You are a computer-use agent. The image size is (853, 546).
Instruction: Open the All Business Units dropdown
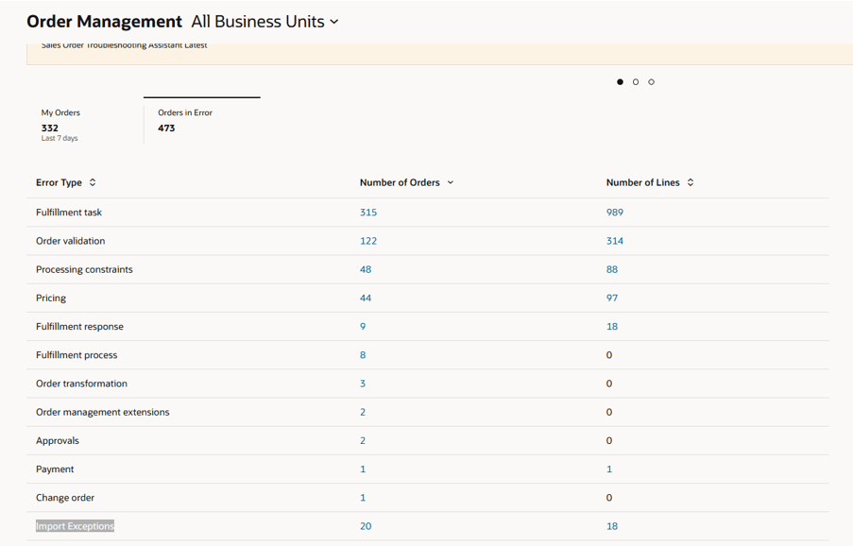coord(264,22)
